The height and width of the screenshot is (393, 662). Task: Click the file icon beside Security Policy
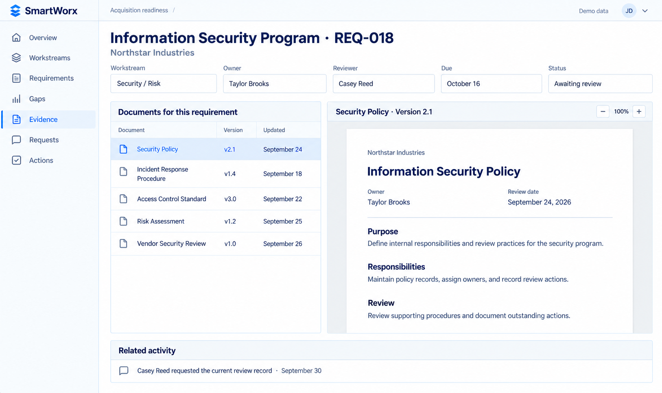(123, 149)
